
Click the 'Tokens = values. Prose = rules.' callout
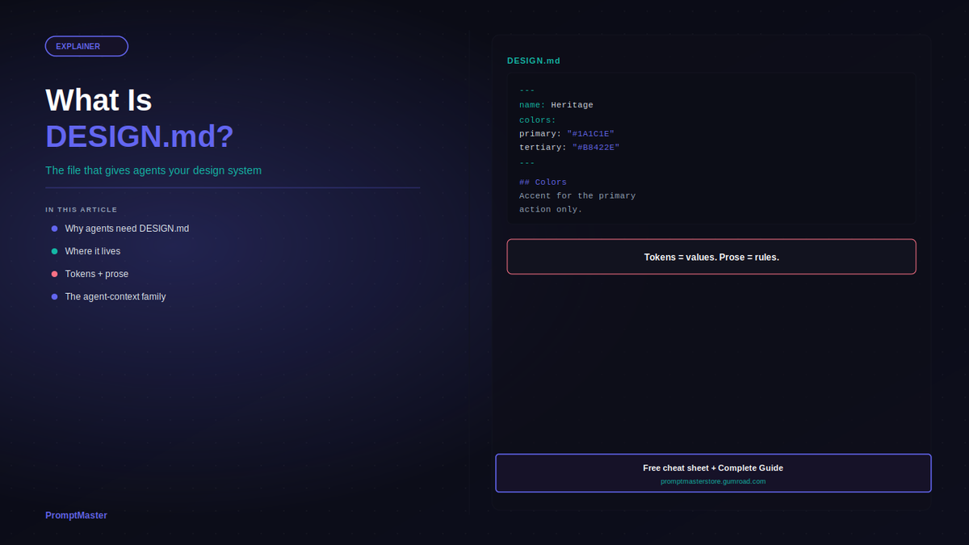click(711, 257)
